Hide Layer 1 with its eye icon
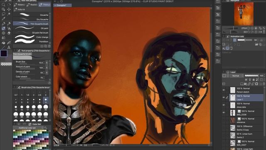The width and height of the screenshot is (266, 150). (x=224, y=97)
